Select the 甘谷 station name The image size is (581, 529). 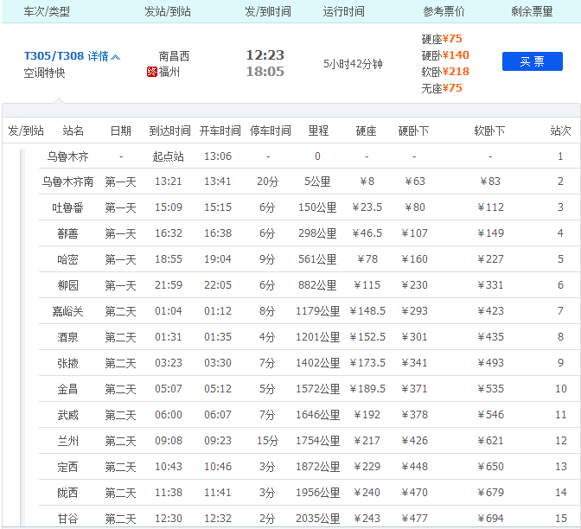click(67, 519)
